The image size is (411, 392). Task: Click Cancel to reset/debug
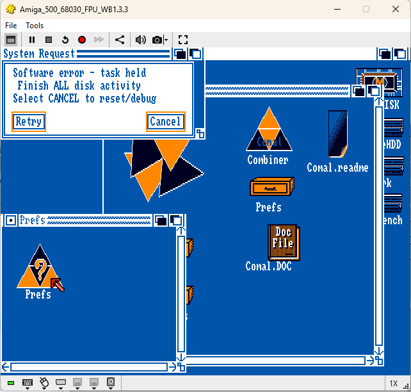point(166,122)
